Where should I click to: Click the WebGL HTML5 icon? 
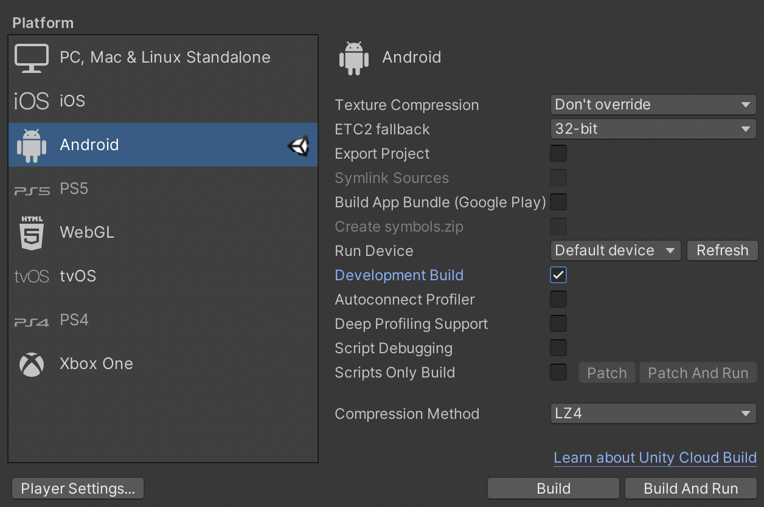coord(31,232)
